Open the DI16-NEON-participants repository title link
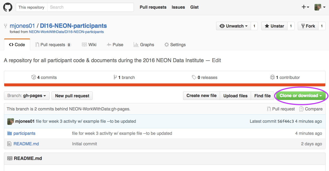This screenshot has width=329, height=171. 73,26
